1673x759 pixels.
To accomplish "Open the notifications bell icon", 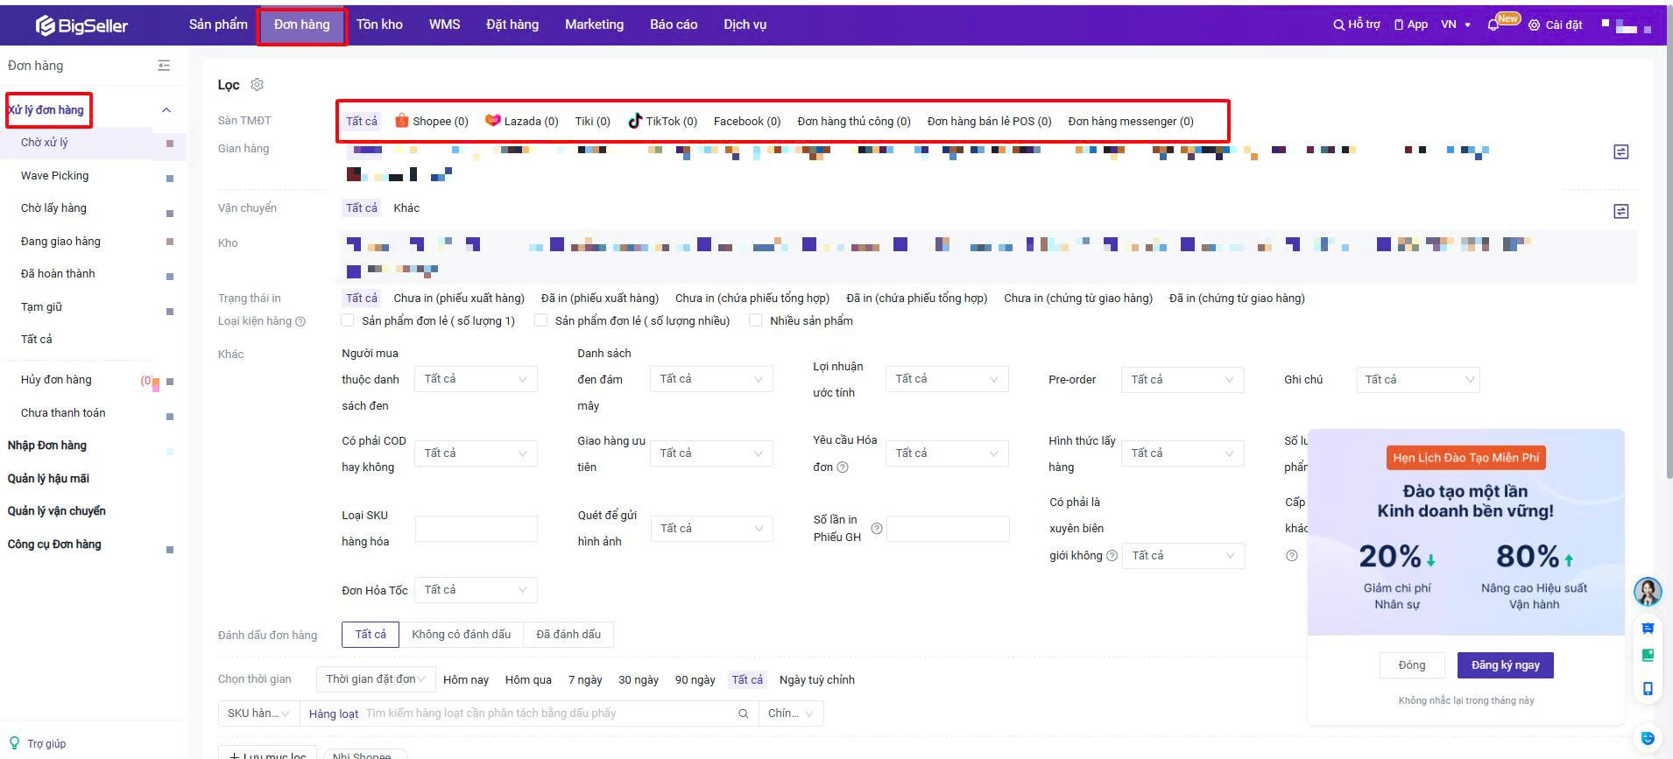I will 1493,25.
